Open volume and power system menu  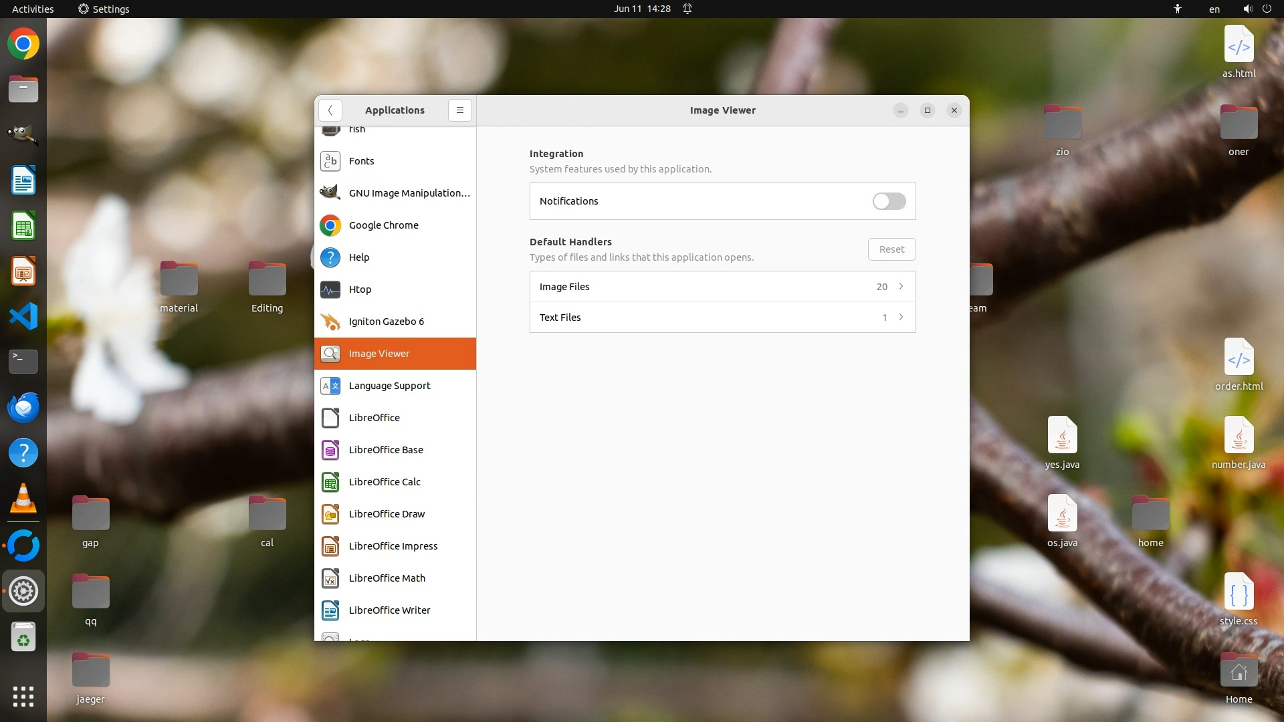1257,9
